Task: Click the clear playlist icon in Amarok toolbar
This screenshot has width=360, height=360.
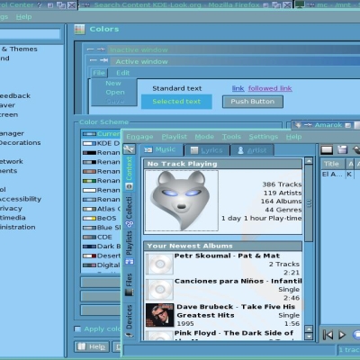Action: [327, 149]
